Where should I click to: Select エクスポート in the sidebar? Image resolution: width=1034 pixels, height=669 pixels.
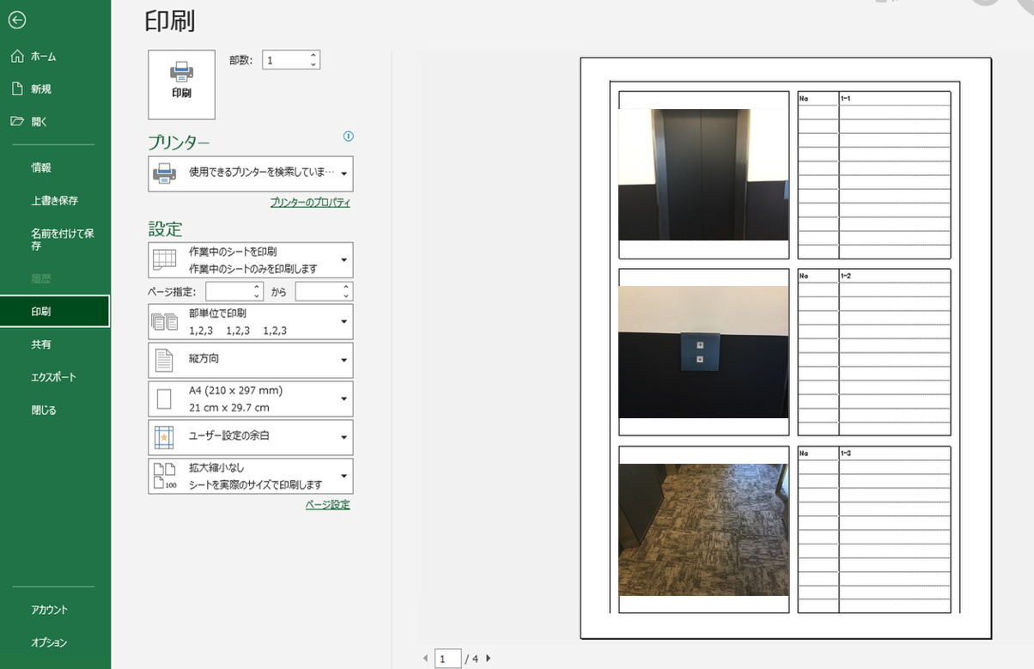click(53, 377)
